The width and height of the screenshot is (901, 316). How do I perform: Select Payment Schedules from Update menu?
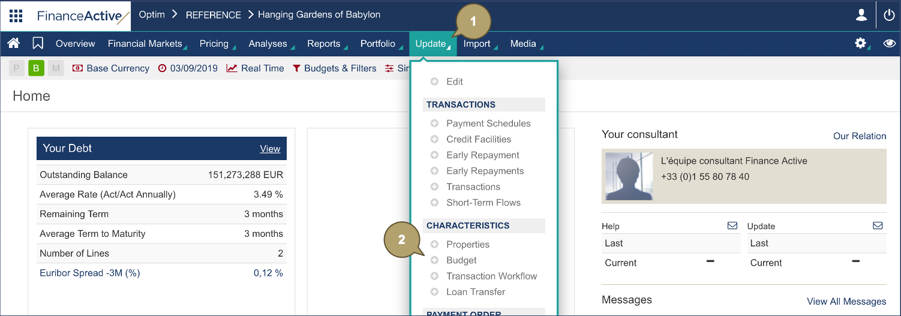coord(488,124)
